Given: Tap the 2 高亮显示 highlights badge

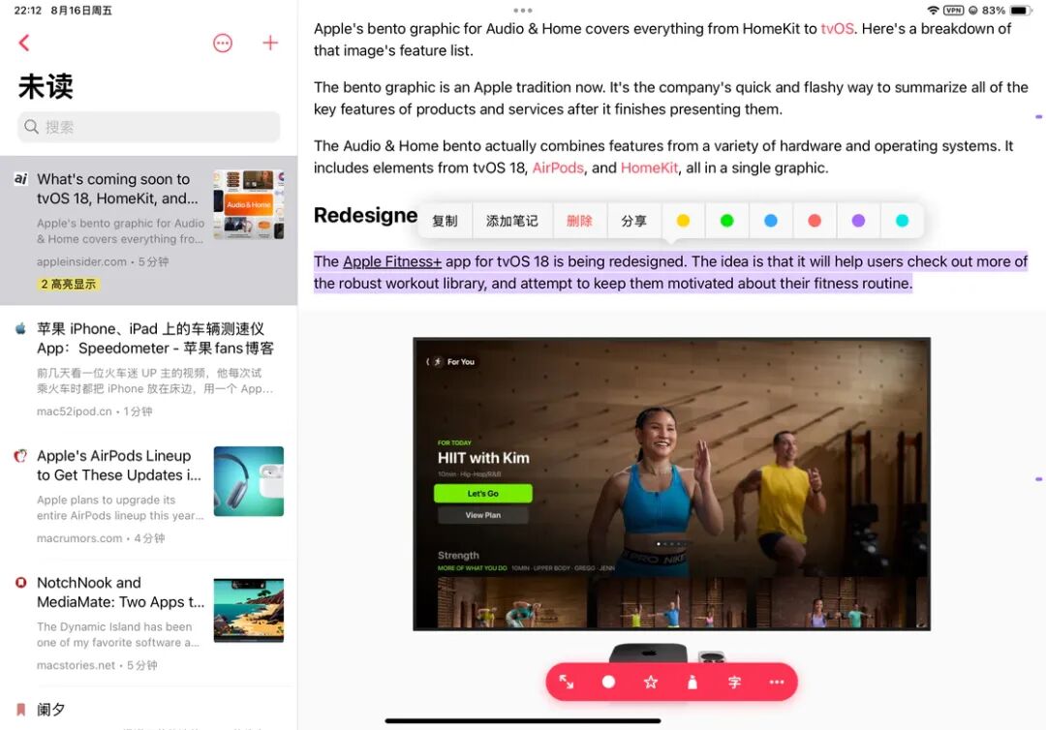Looking at the screenshot, I should pyautogui.click(x=68, y=284).
